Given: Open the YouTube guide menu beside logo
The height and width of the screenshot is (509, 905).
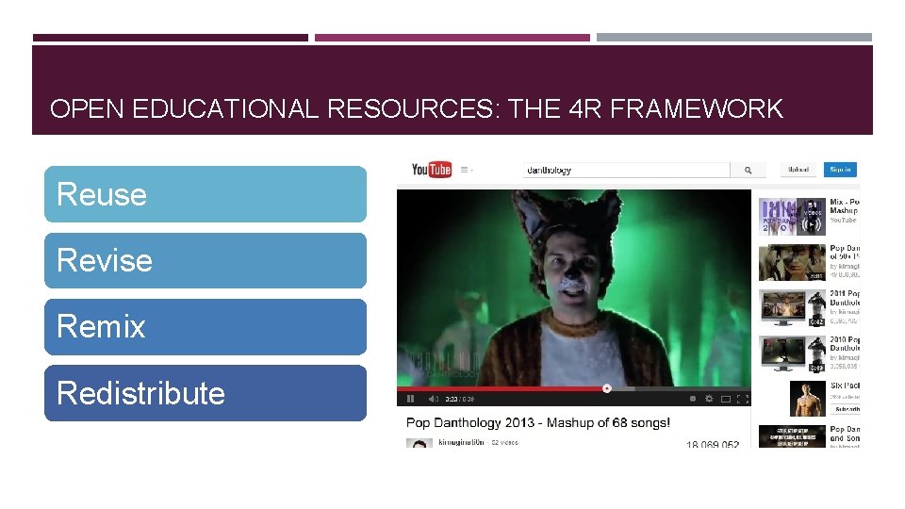Looking at the screenshot, I should point(467,171).
